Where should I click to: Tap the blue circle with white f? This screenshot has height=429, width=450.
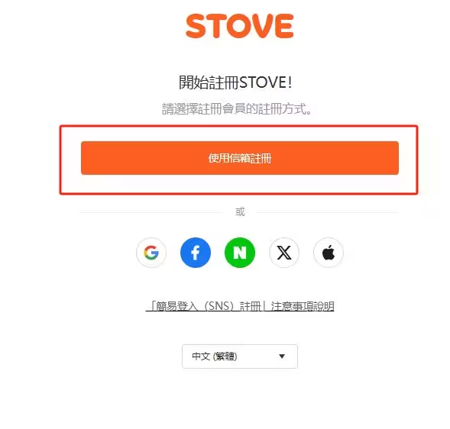click(x=196, y=253)
